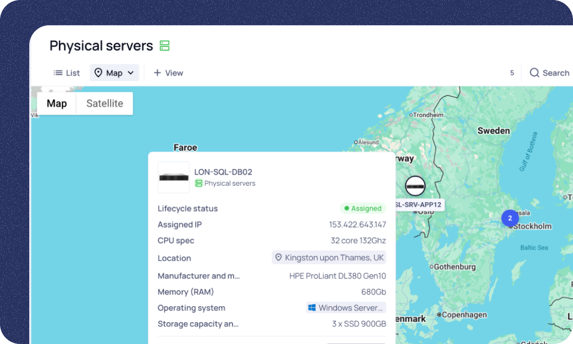Viewport: 573px width, 344px height.
Task: Click the pin icon in Location chip
Action: coord(278,258)
